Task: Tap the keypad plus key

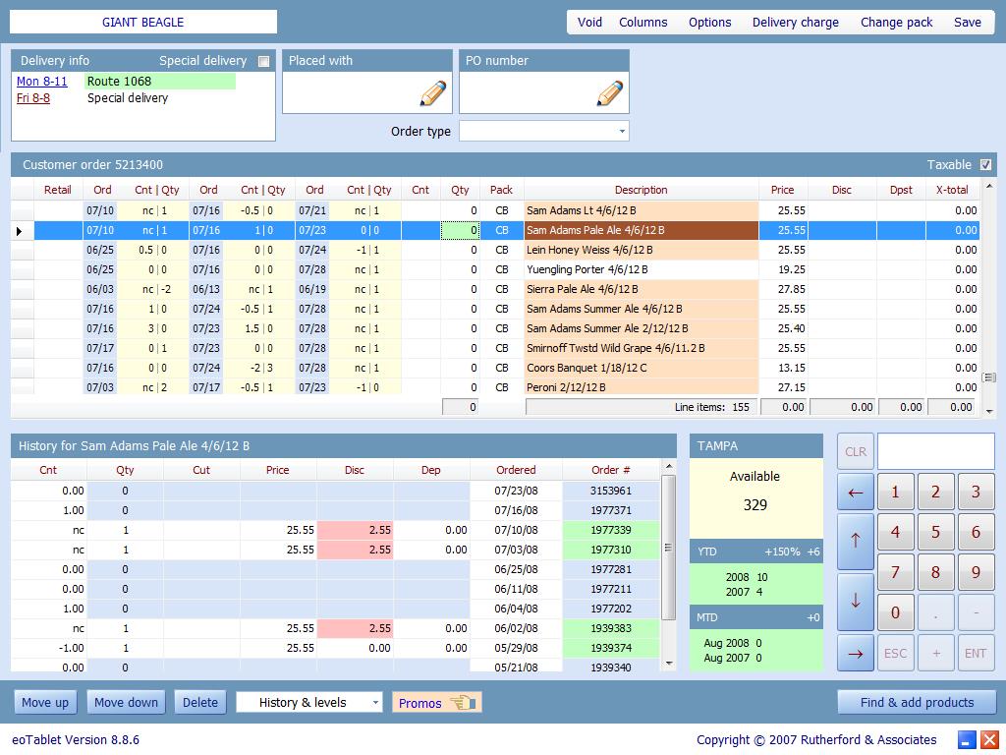Action: click(x=935, y=653)
